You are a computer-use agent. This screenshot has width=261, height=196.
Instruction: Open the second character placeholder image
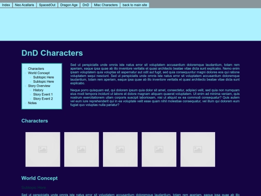pyautogui.click(x=82, y=150)
